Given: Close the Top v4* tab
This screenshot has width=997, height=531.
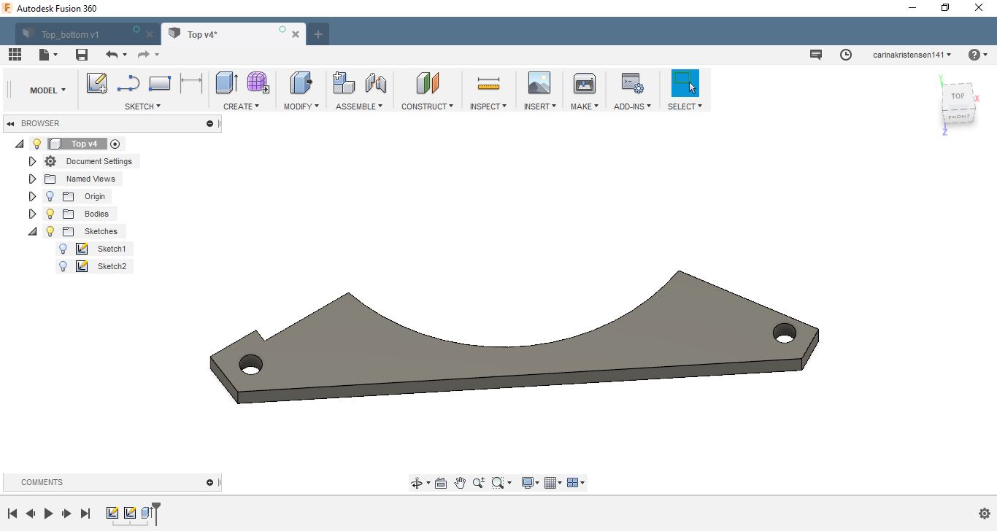Looking at the screenshot, I should point(296,34).
